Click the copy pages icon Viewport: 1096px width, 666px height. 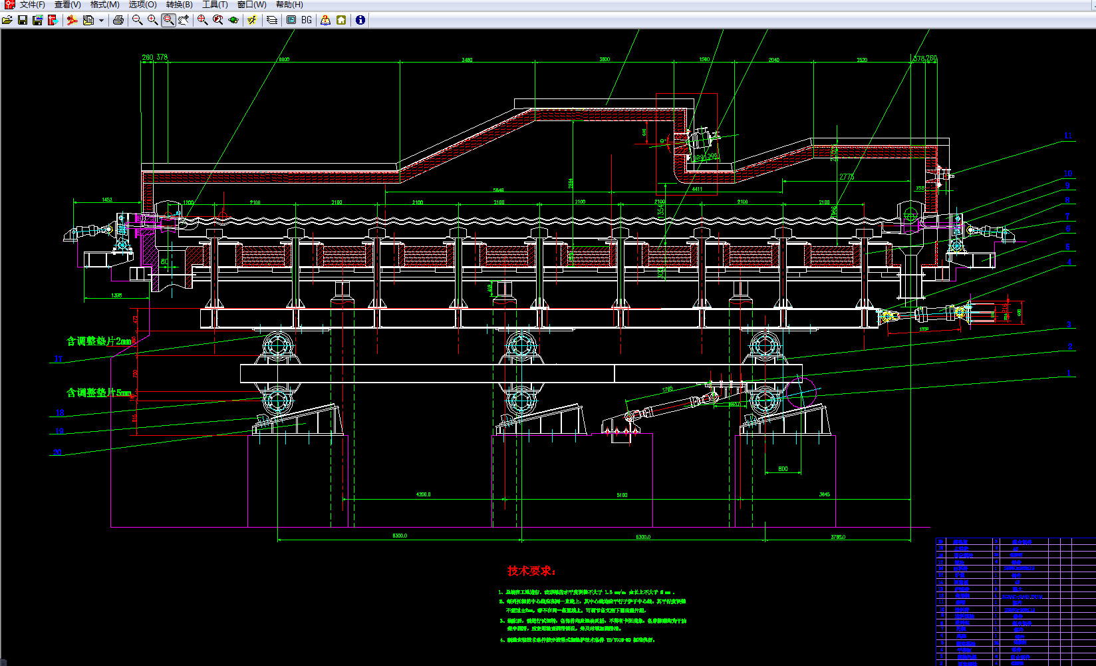pos(88,20)
